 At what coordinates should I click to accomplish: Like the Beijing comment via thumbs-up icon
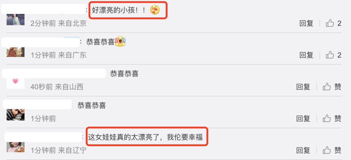(x=330, y=23)
